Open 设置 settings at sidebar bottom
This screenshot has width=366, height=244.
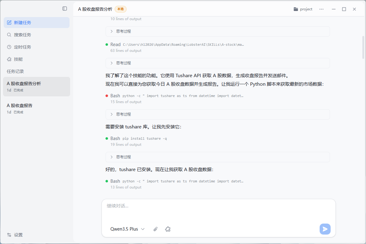[x=18, y=235]
